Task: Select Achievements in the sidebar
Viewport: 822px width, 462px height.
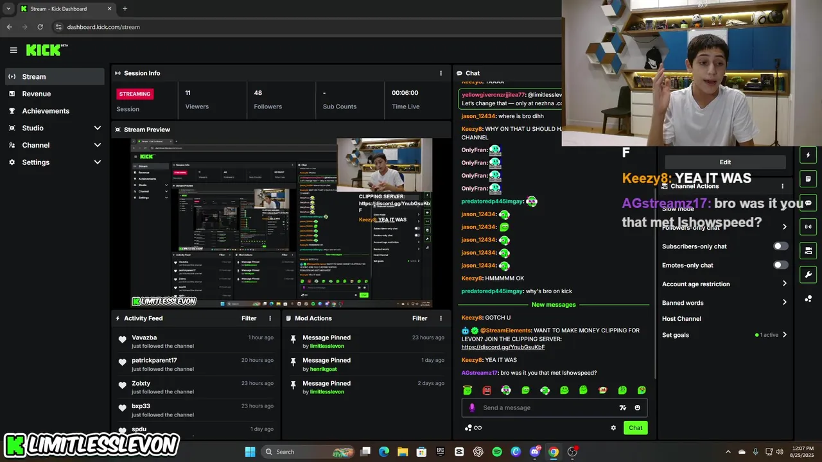Action: tap(54, 111)
